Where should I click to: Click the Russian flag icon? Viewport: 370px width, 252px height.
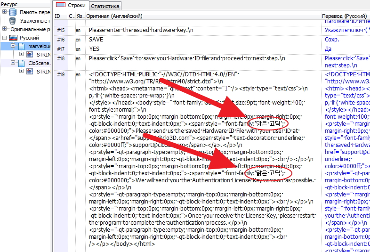coord(13,38)
